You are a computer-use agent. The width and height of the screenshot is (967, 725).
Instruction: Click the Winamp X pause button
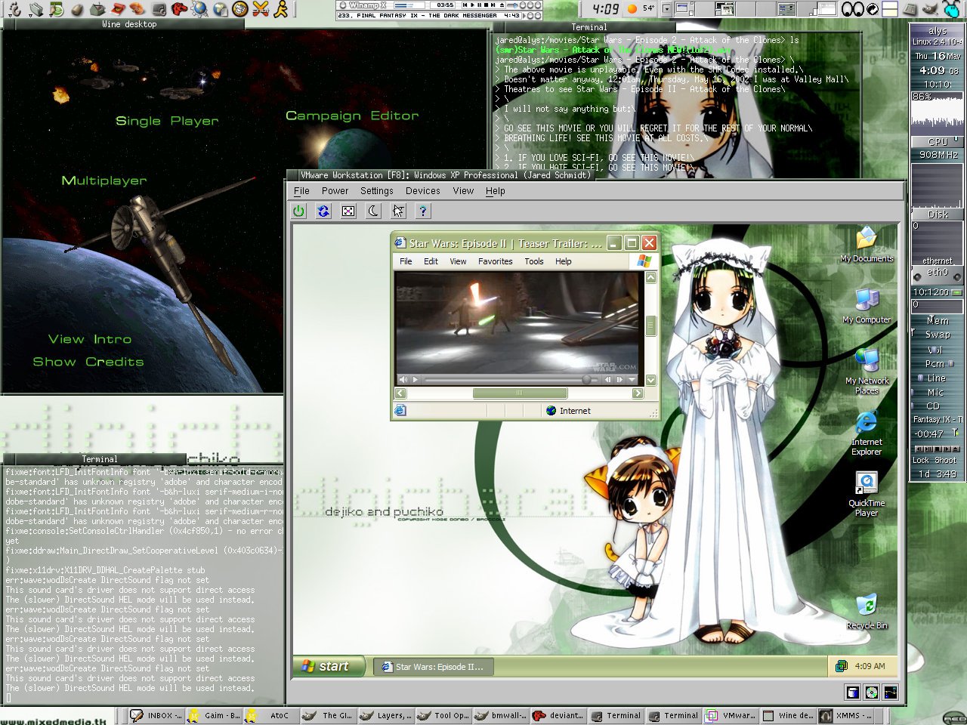pyautogui.click(x=480, y=5)
